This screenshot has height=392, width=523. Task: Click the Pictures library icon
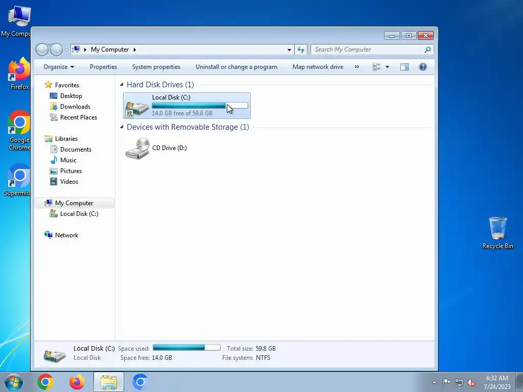(53, 171)
